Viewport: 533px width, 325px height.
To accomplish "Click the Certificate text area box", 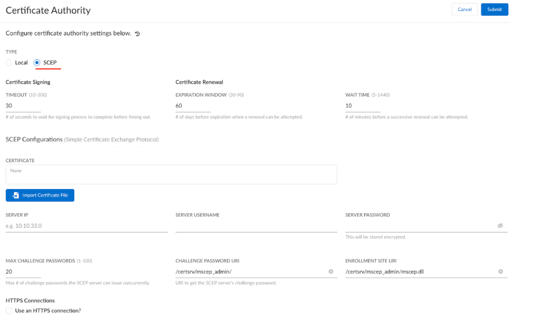I will (171, 174).
